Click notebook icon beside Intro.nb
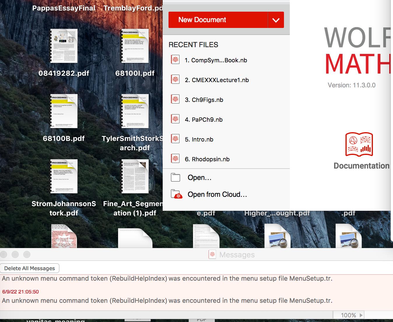 coord(175,139)
